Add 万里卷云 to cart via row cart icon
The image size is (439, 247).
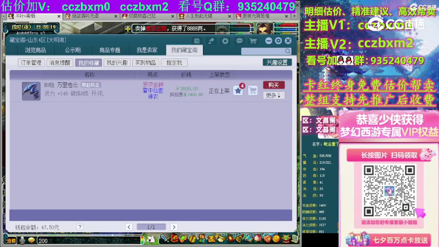[253, 91]
